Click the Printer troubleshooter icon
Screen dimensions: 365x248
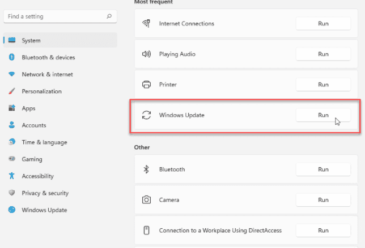pyautogui.click(x=146, y=84)
